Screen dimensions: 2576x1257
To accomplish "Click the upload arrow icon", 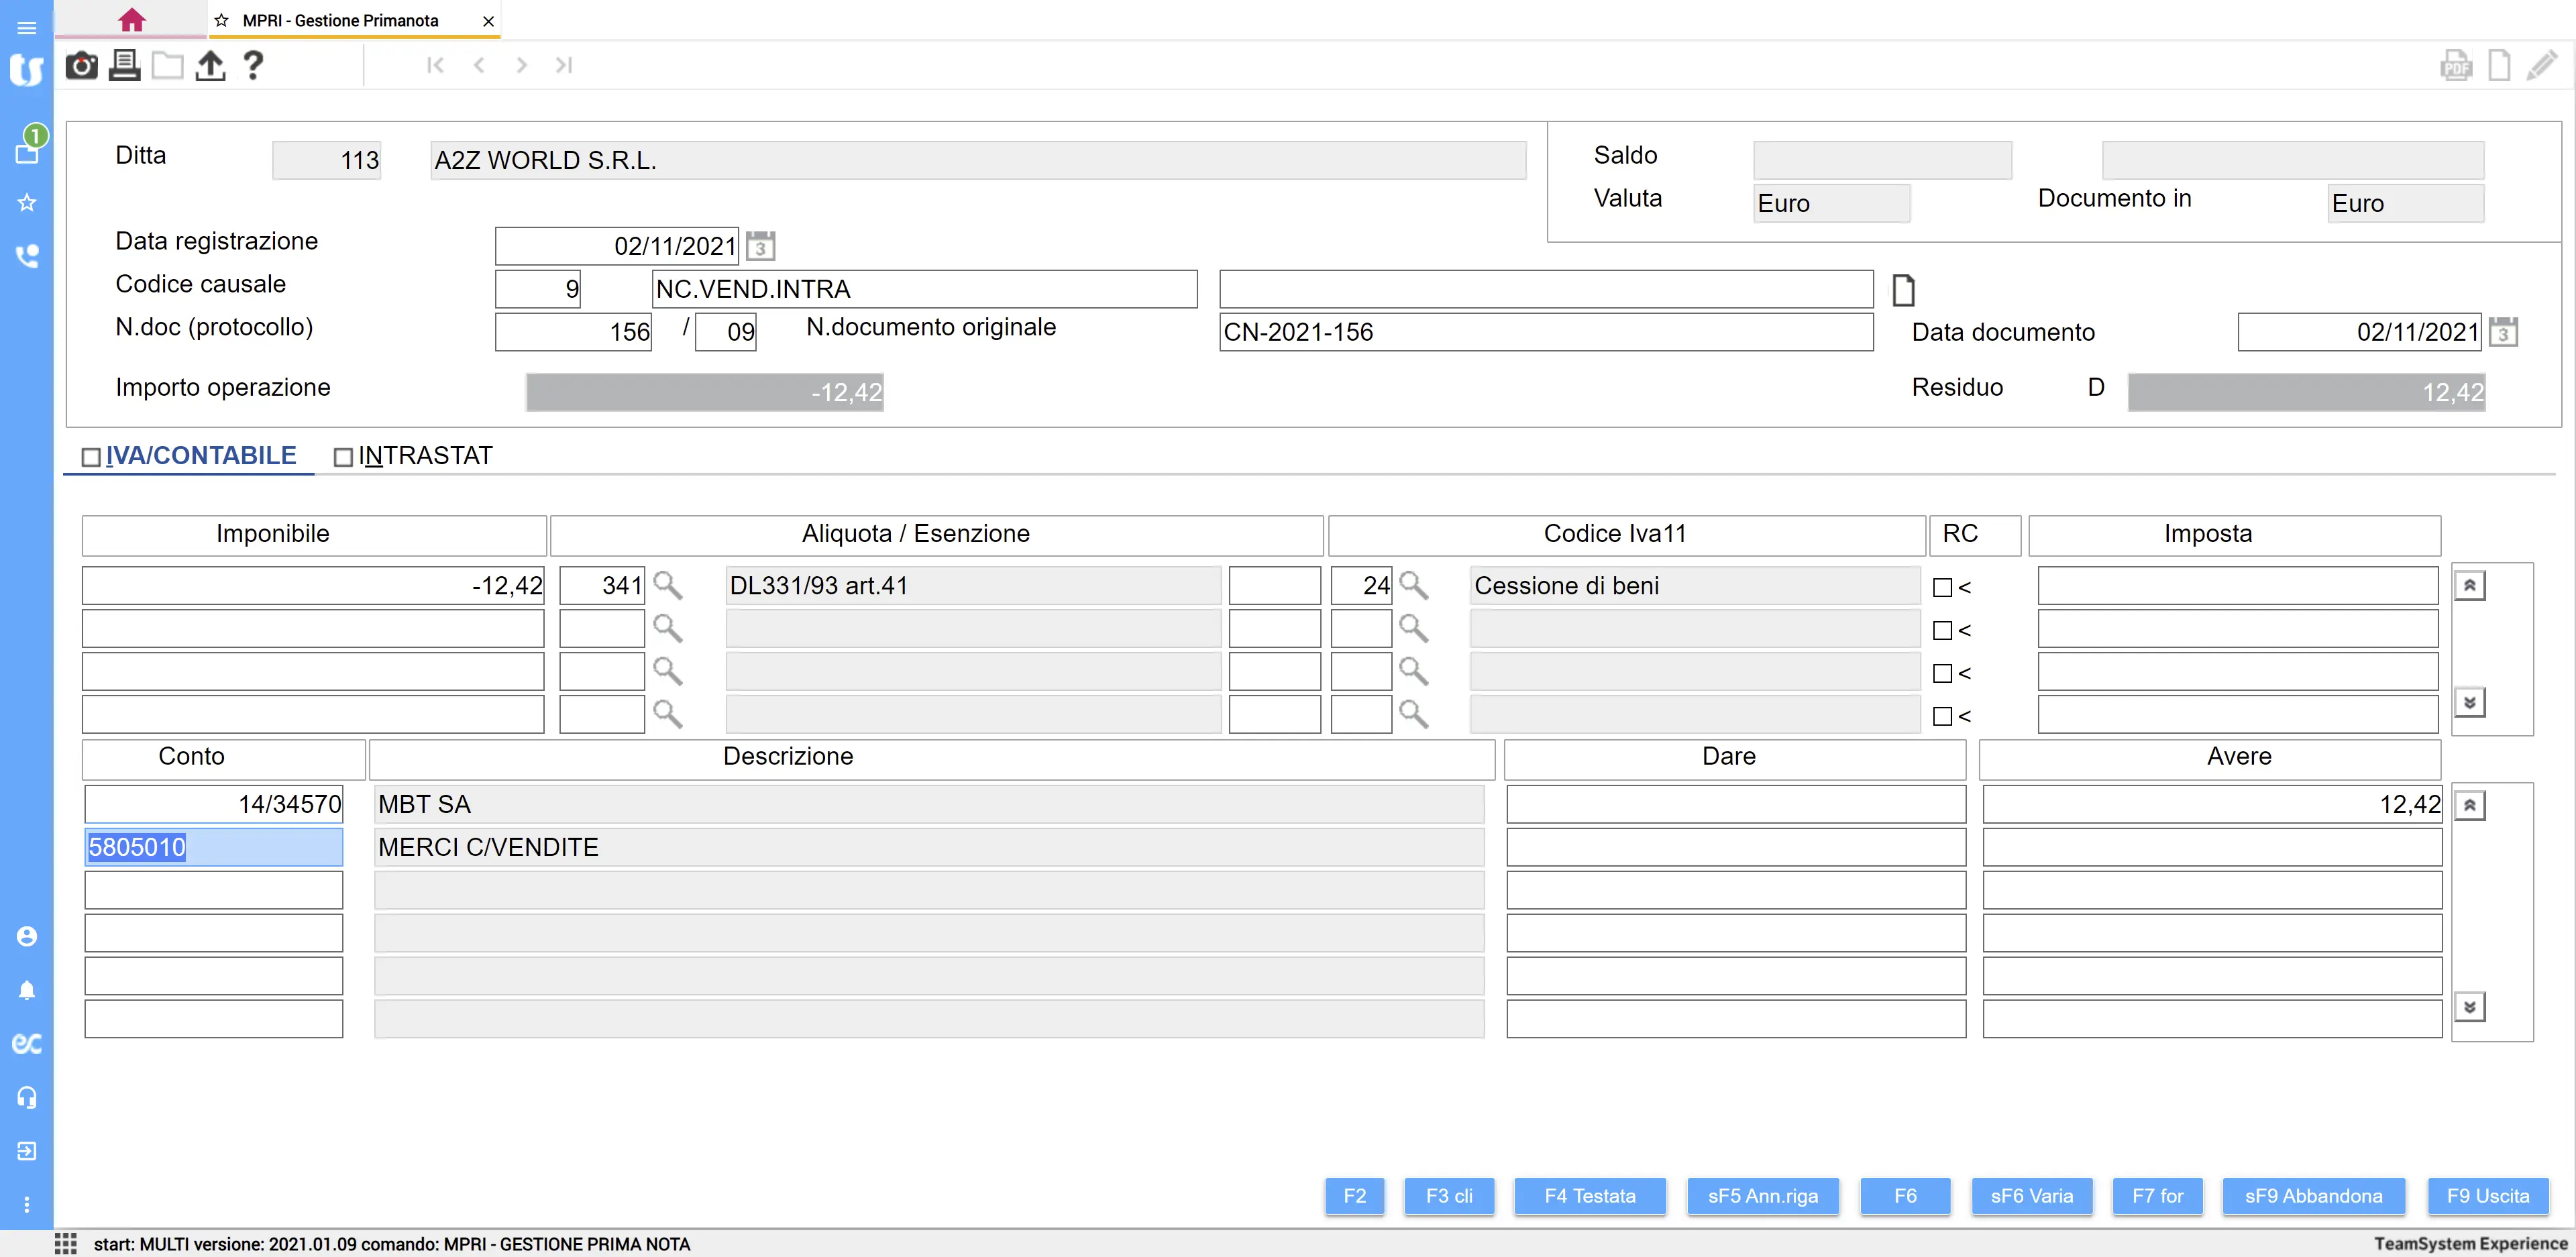I will (x=210, y=66).
